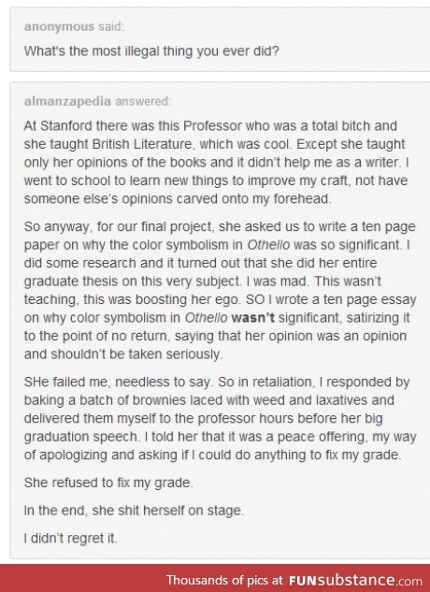Click the bold word 'wasn't'

pyautogui.click(x=253, y=318)
